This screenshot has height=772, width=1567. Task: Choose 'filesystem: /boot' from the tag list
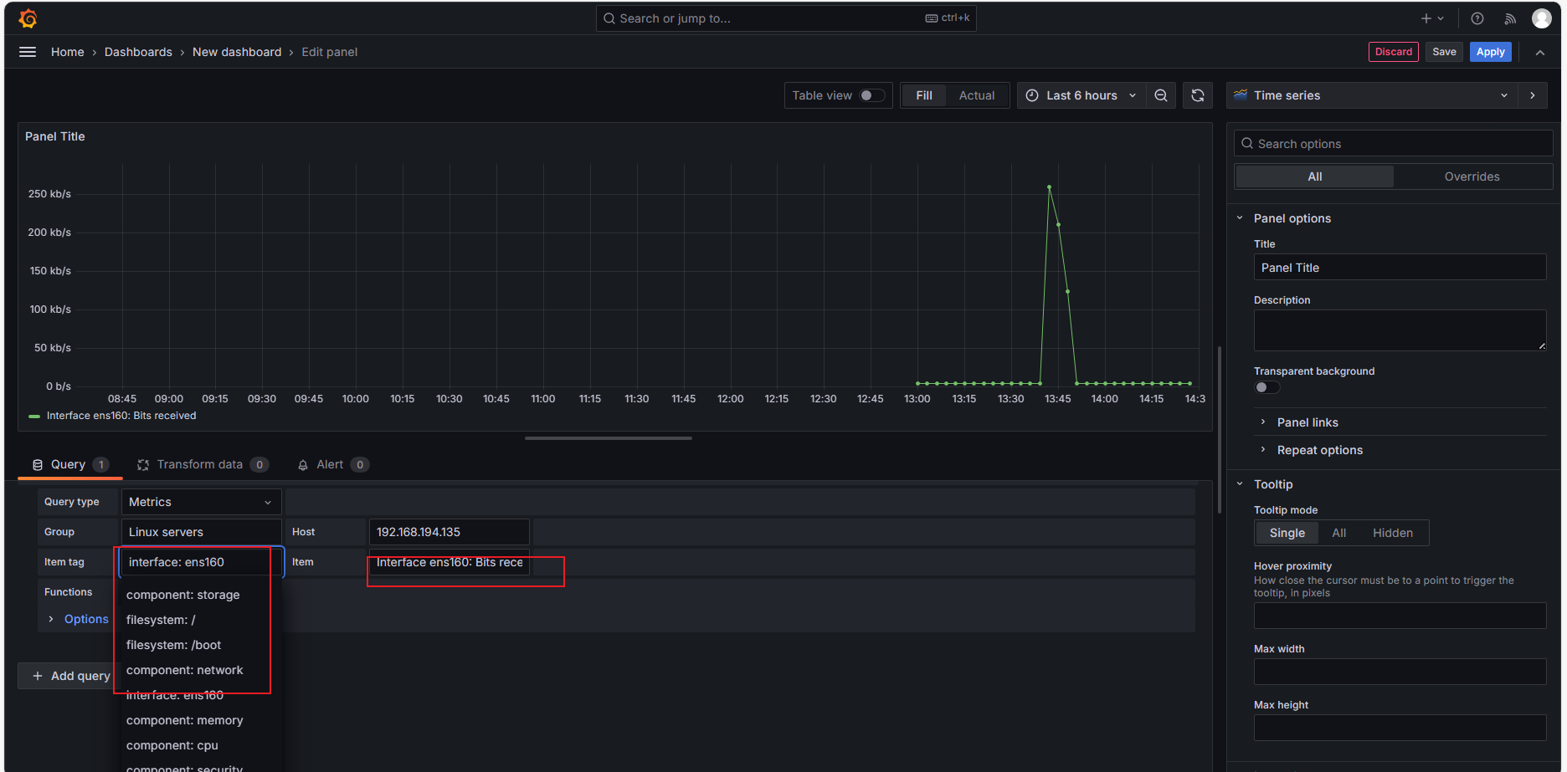(x=173, y=645)
